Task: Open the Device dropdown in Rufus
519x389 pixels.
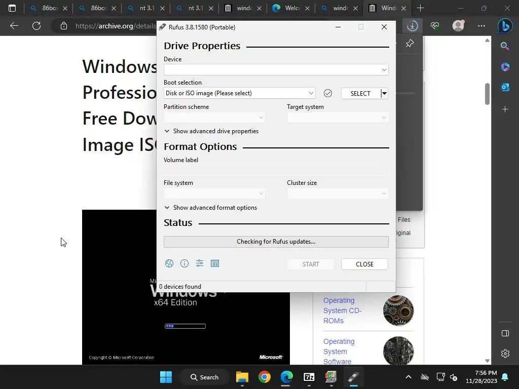Action: tap(276, 70)
